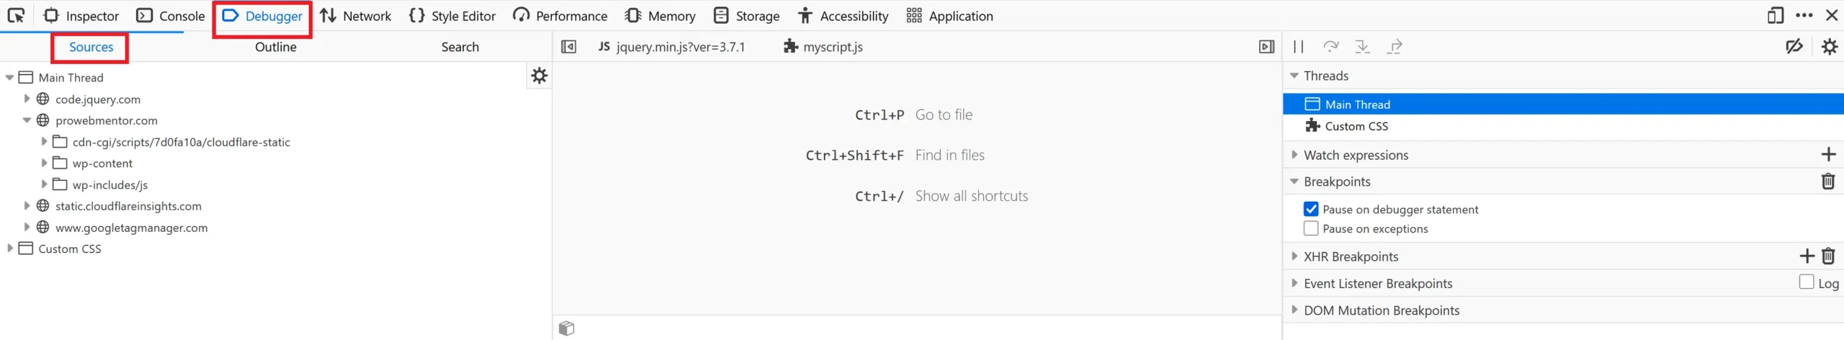
Task: Expand the wp-content folder
Action: [44, 163]
